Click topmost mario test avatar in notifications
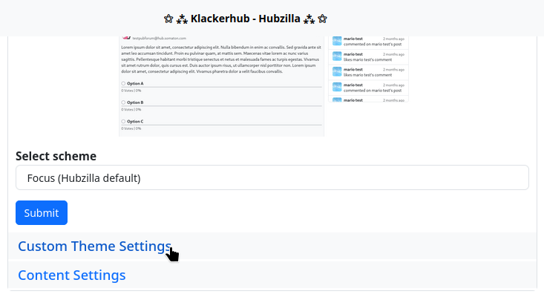Image resolution: width=544 pixels, height=297 pixels. (337, 41)
